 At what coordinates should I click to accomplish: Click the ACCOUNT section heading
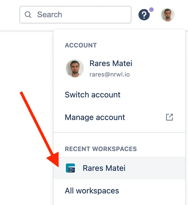[x=81, y=45]
